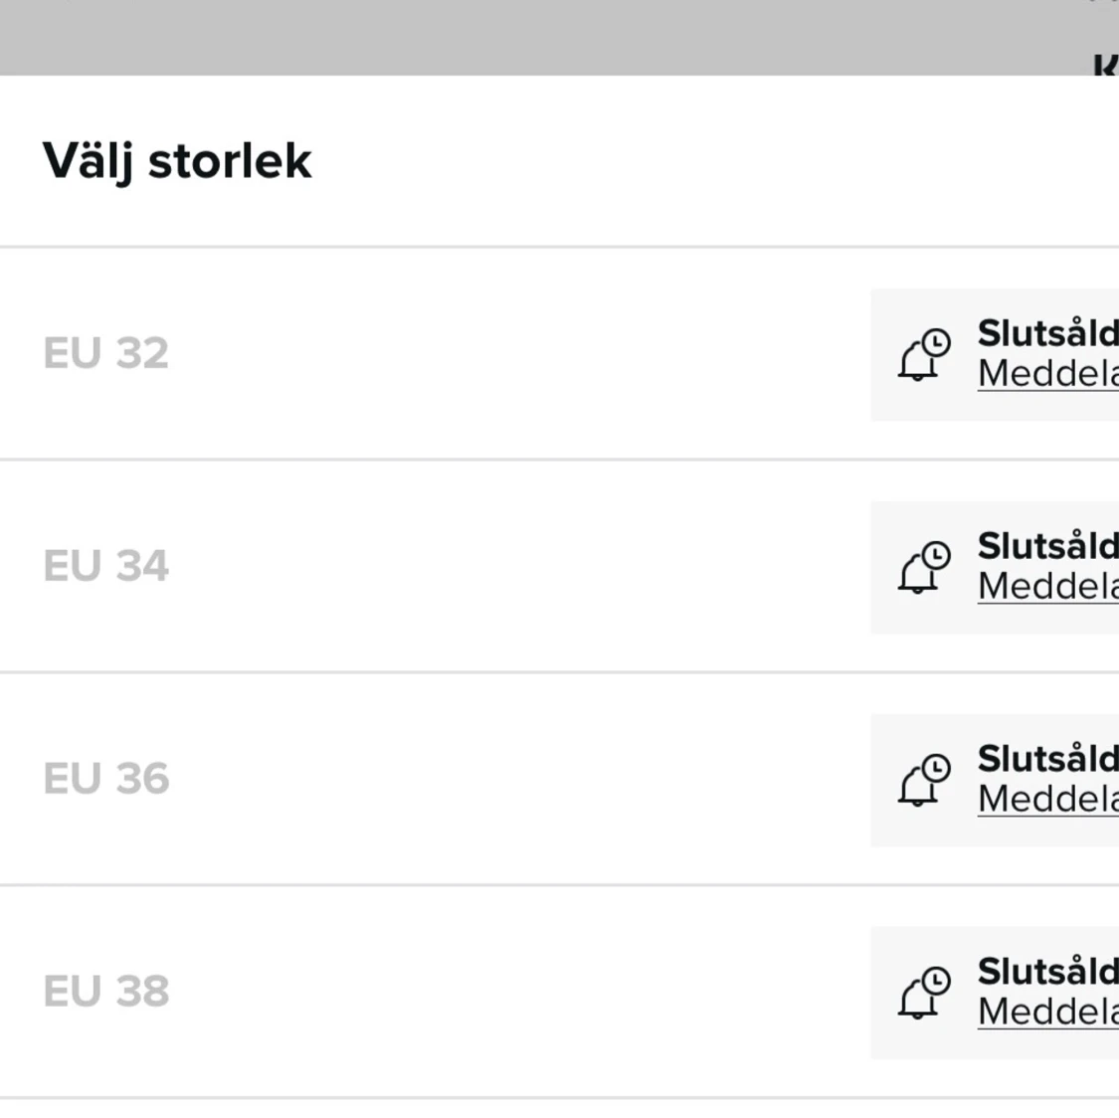Pick size EU 36

pyautogui.click(x=106, y=779)
